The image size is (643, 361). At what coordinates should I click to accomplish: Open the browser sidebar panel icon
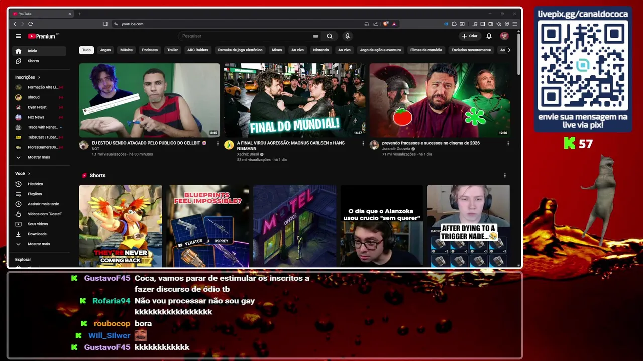(483, 24)
